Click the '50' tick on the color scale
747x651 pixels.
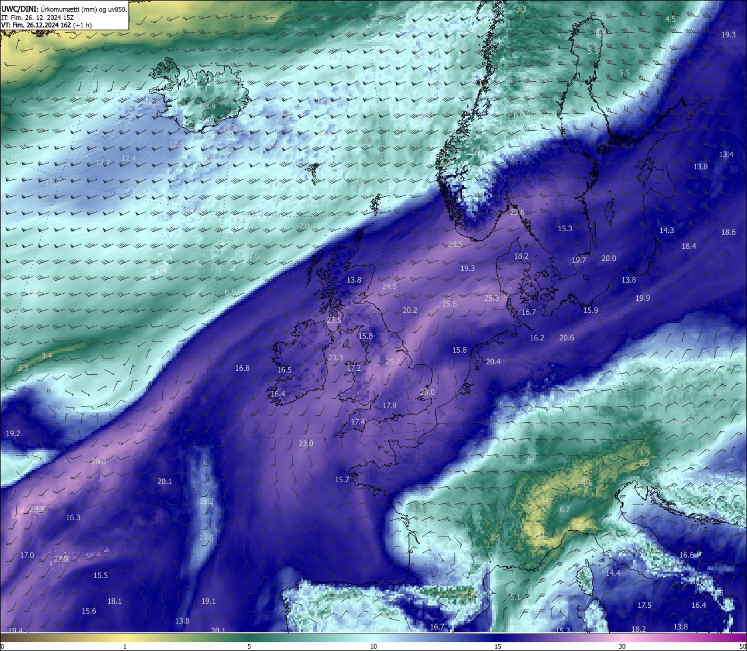coord(742,646)
